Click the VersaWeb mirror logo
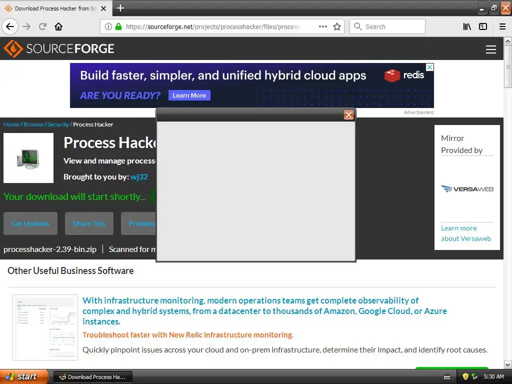Image resolution: width=512 pixels, height=384 pixels. coord(467,188)
